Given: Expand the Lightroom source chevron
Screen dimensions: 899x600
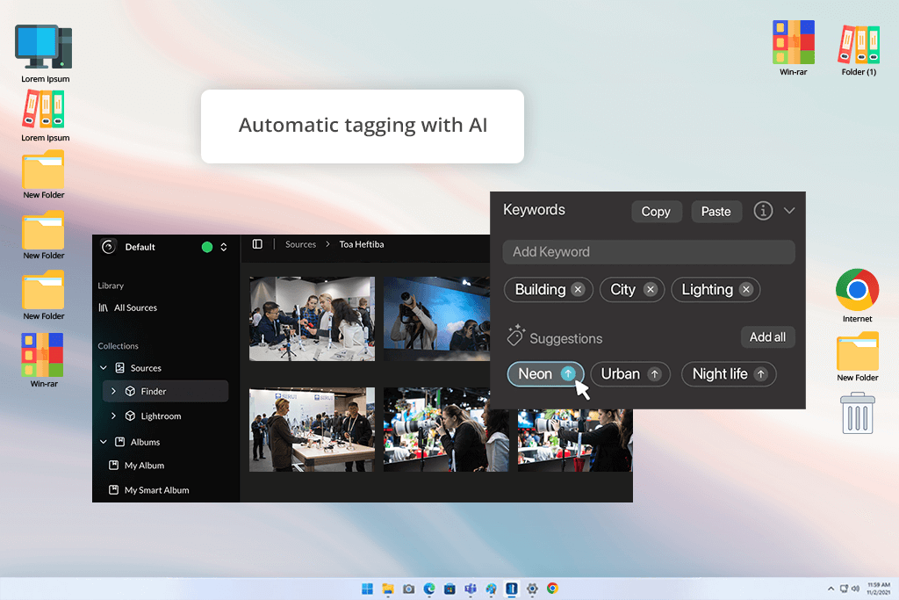Looking at the screenshot, I should [x=113, y=416].
